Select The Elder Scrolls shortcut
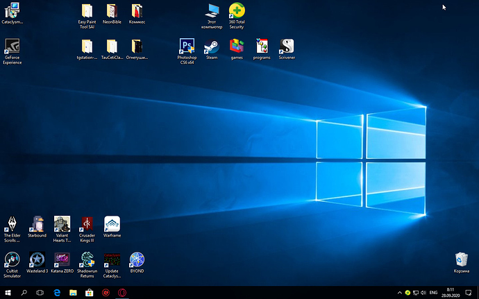The width and height of the screenshot is (479, 299). click(x=12, y=230)
